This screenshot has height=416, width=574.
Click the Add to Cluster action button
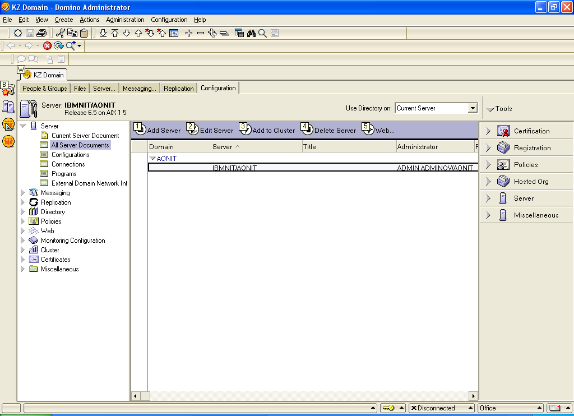[267, 130]
